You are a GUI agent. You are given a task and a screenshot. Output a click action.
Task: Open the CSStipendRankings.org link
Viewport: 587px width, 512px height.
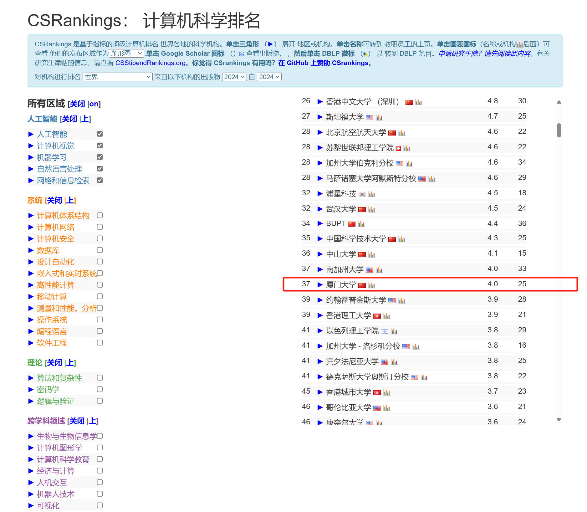tap(150, 63)
